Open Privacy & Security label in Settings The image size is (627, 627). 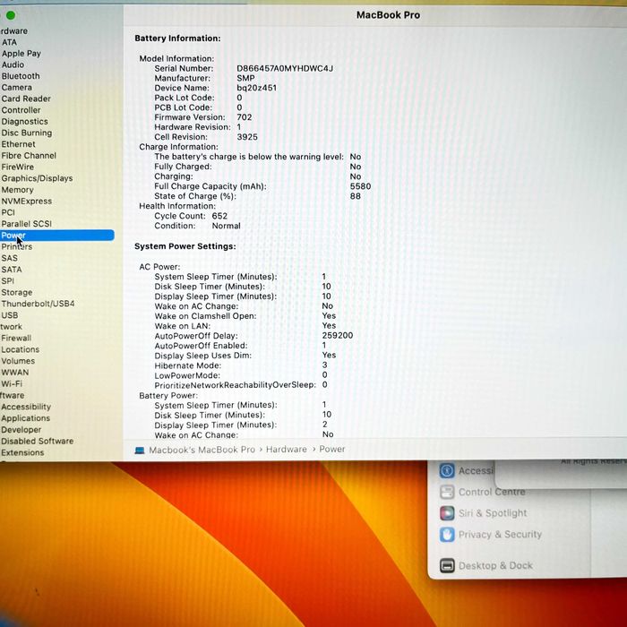coord(500,535)
